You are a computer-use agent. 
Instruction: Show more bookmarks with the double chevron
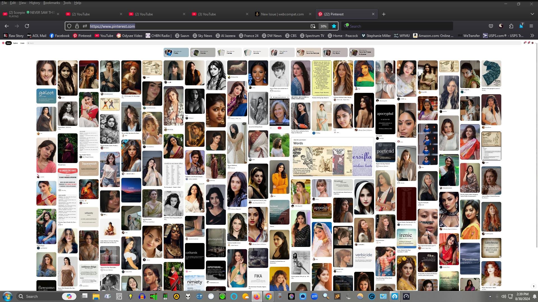click(x=532, y=36)
